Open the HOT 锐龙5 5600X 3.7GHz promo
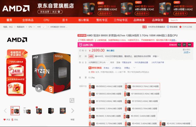196x127 pixels. 138,9
